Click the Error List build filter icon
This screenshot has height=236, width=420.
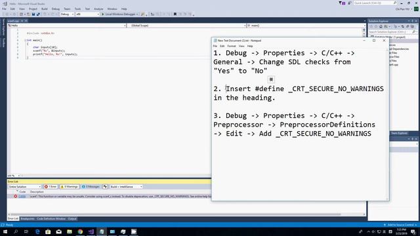coord(105,186)
